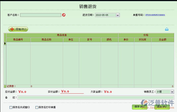Click the 保存(F5) save button
The image size is (177, 112).
pyautogui.click(x=139, y=107)
